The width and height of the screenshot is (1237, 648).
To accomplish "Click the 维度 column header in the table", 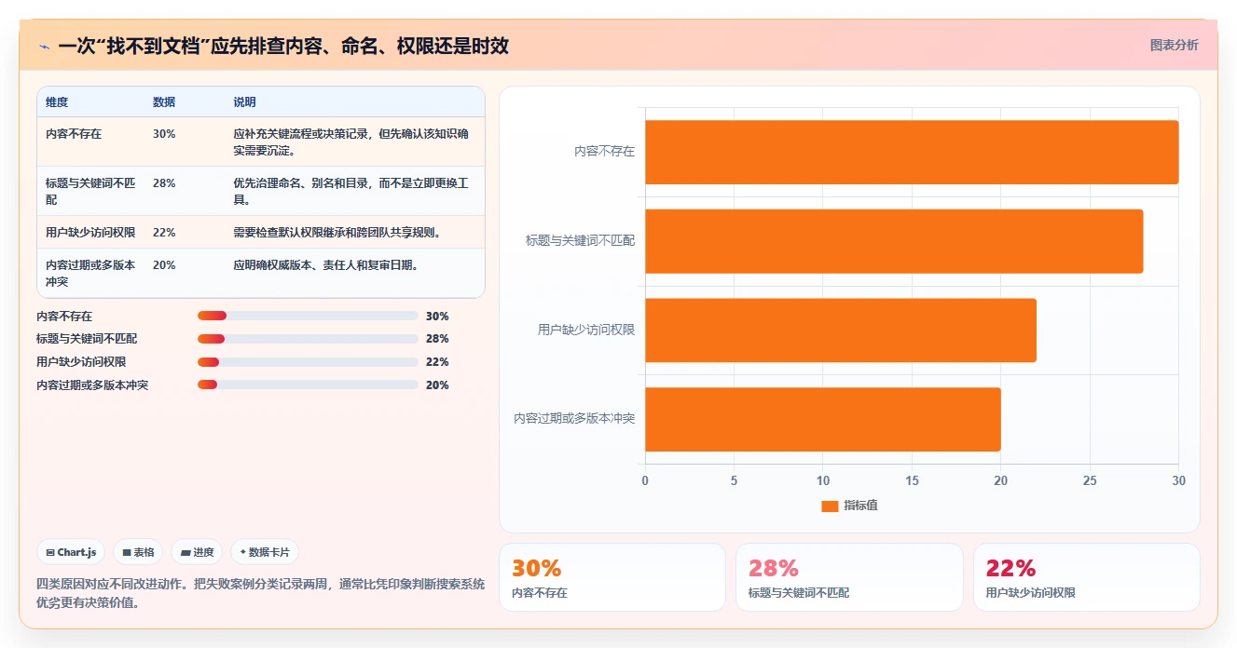I will [57, 102].
